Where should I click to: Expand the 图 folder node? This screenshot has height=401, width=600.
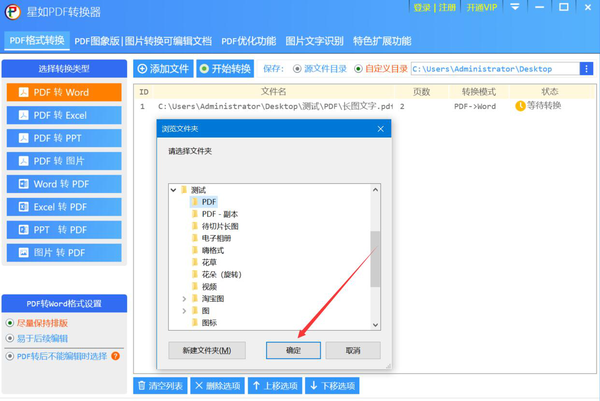184,311
